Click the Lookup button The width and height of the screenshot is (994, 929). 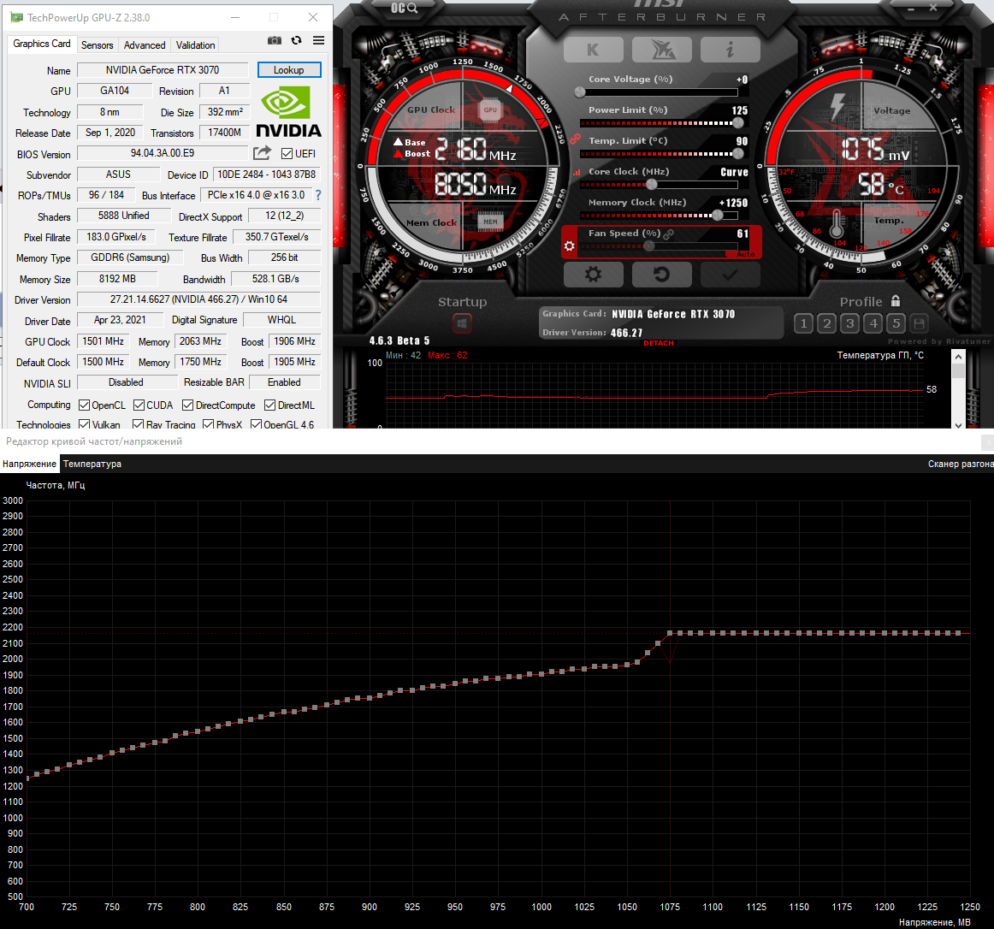(x=289, y=70)
